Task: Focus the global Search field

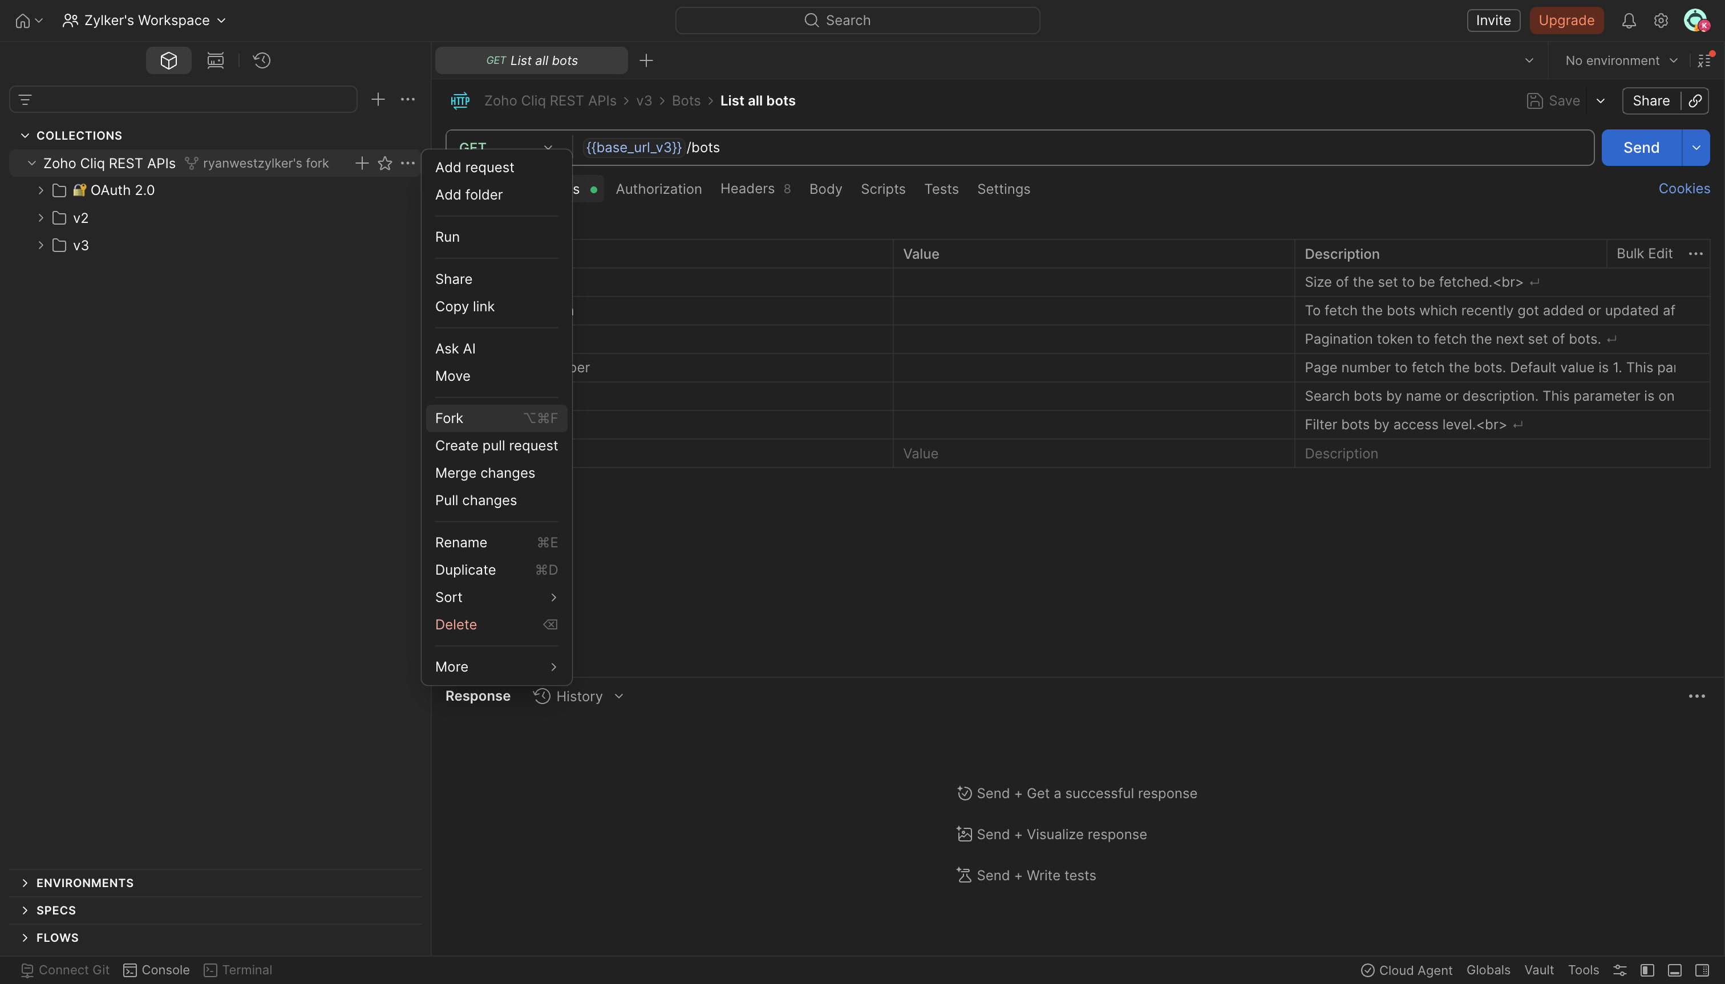Action: [x=857, y=21]
